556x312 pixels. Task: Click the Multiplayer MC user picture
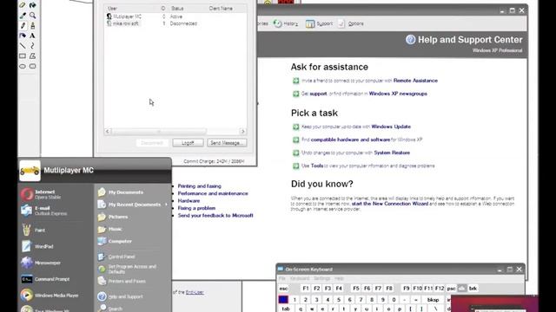[x=30, y=171]
